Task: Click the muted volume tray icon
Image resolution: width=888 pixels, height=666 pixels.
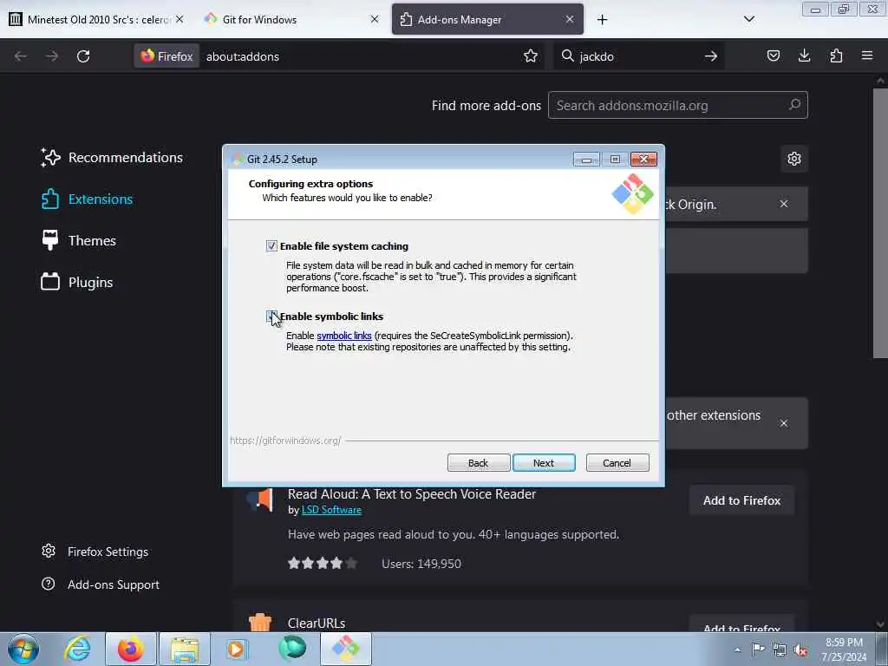Action: 800,650
